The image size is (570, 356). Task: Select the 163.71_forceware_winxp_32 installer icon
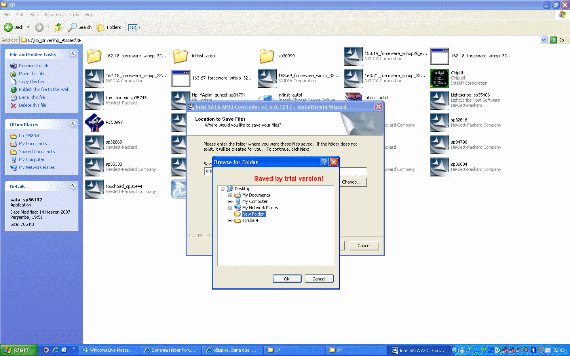(353, 78)
